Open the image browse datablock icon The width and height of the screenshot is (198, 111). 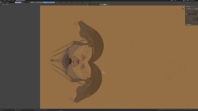[88, 5]
